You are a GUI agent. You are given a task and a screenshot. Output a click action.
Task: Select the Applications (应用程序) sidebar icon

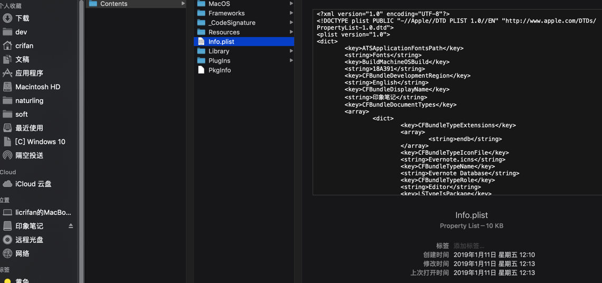click(7, 73)
